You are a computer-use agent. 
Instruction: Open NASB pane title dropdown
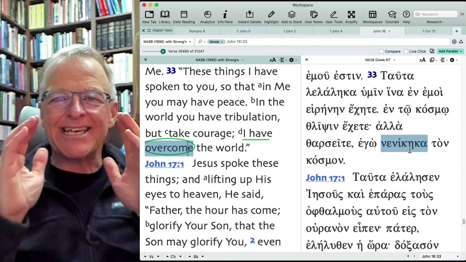220,60
